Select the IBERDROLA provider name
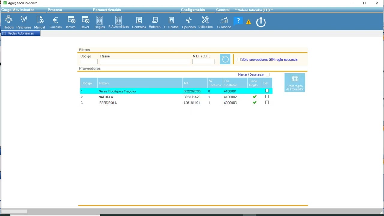Screen dimensions: 384x216 pyautogui.click(x=107, y=103)
